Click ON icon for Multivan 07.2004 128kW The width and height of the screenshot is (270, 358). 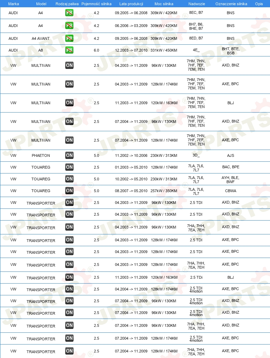tap(69, 140)
